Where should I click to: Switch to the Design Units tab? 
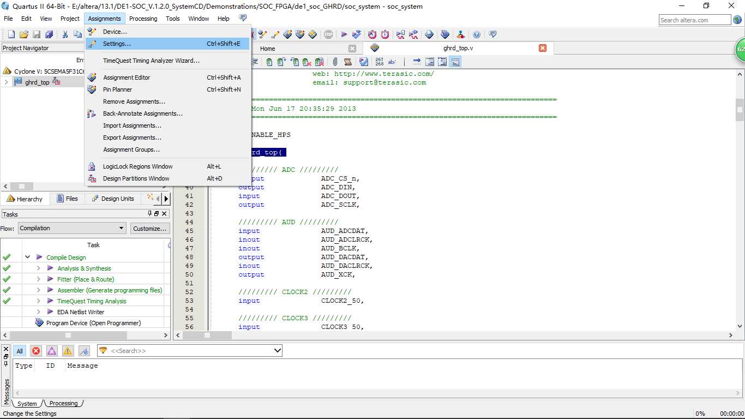tap(112, 199)
